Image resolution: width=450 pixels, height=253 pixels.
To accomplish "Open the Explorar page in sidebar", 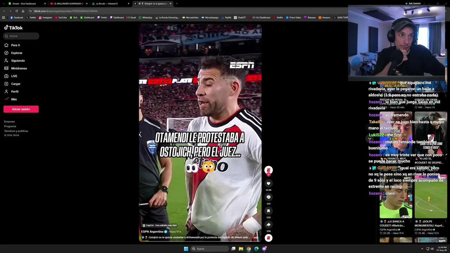I will click(x=13, y=53).
